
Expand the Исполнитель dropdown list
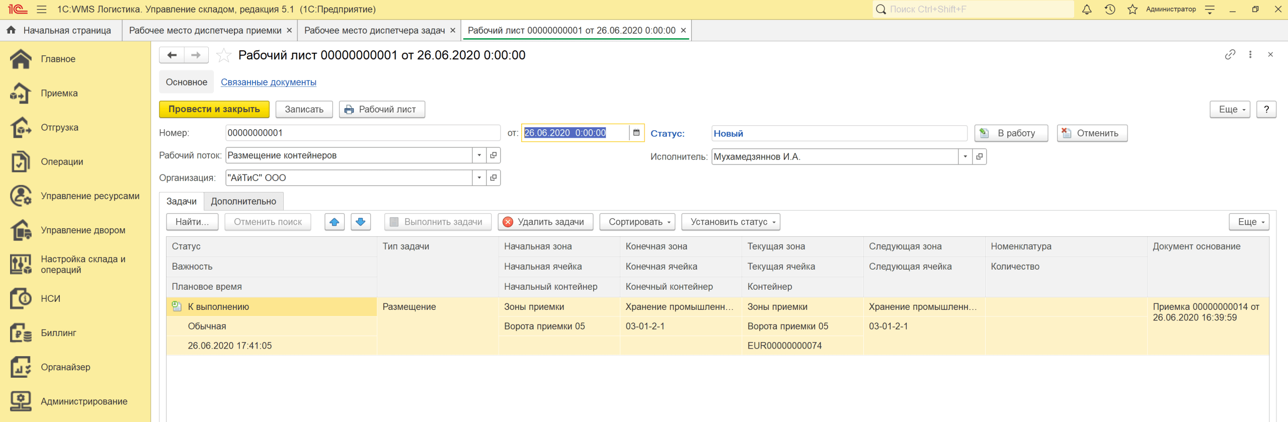(965, 156)
